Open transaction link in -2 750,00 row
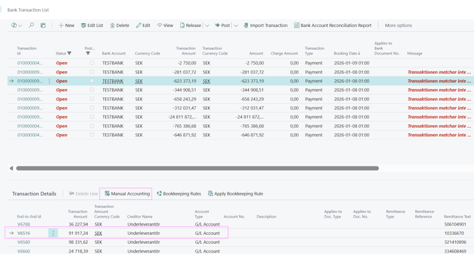 tap(30, 63)
